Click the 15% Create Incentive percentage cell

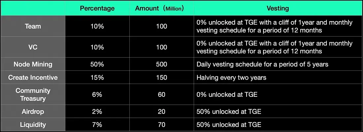(97, 78)
